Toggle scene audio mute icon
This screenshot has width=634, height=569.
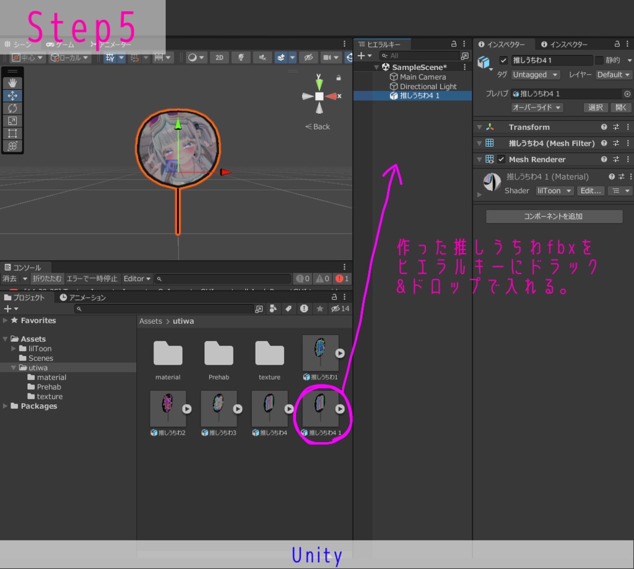point(263,58)
